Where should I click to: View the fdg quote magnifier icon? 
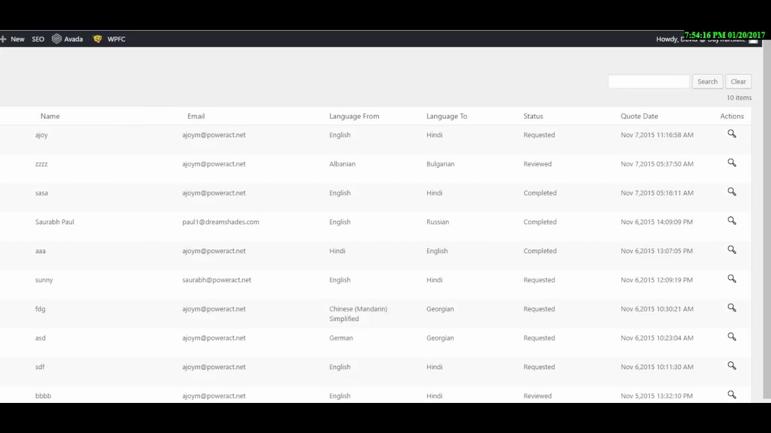732,308
